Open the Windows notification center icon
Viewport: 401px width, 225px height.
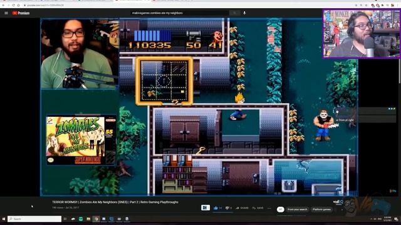point(396,219)
